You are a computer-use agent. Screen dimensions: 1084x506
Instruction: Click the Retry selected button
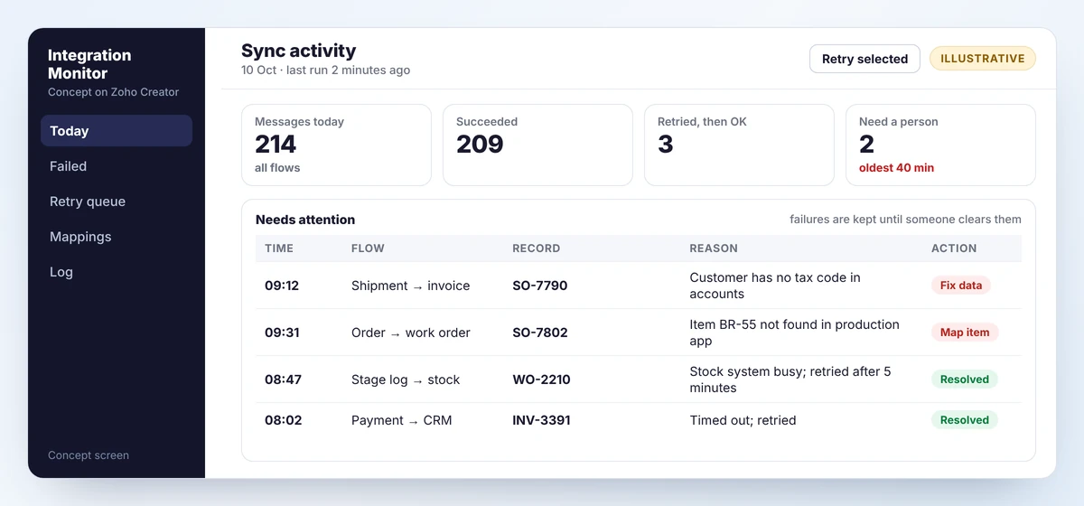864,59
